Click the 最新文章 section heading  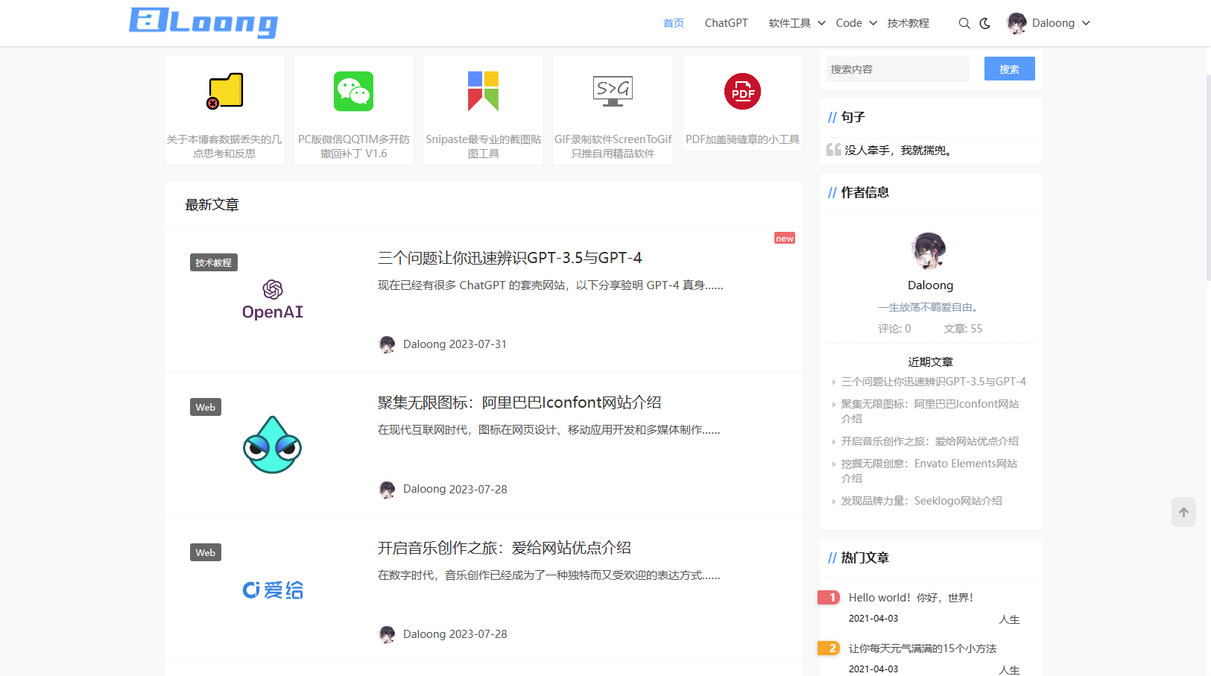point(212,205)
